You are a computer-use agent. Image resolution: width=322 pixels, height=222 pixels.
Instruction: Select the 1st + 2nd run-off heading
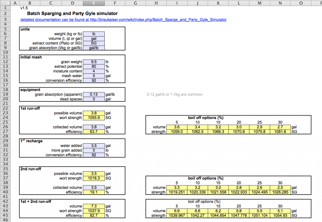point(36,202)
